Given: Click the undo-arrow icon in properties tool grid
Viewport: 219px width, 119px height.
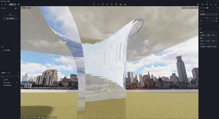Looking at the screenshot, I should pos(201,21).
